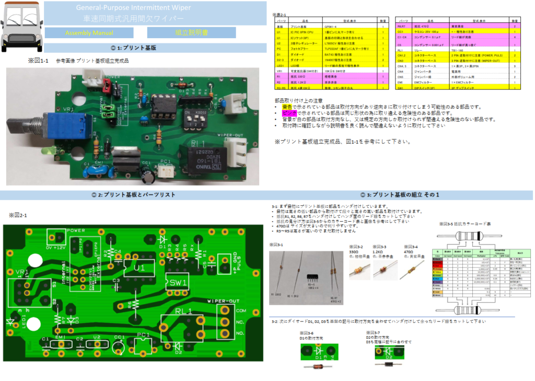Click the '部品取り付け上の注意' heading
Image resolution: width=535 pixels, height=381 pixels.
298,101
